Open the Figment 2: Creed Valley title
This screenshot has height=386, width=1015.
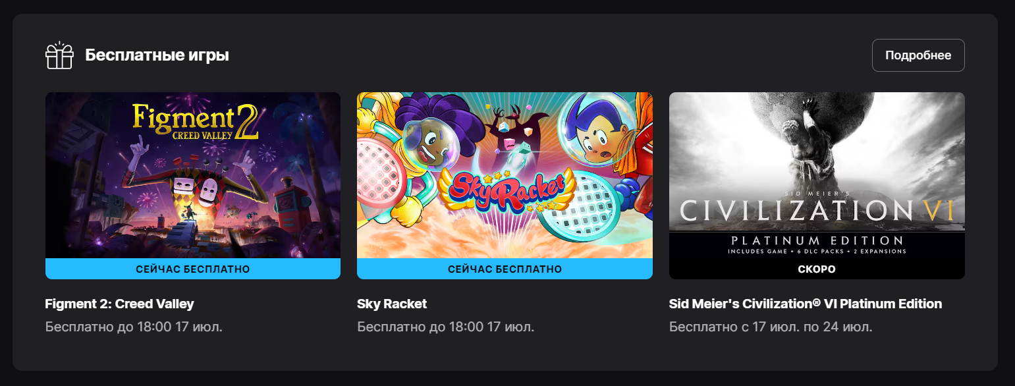(x=119, y=304)
